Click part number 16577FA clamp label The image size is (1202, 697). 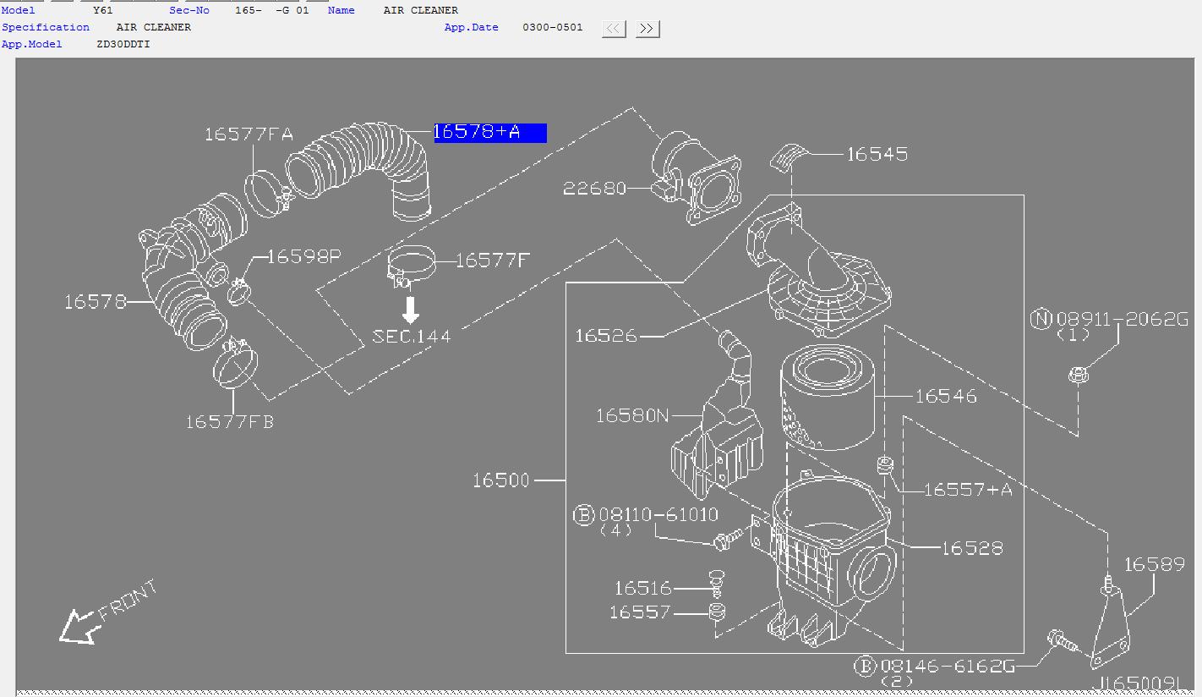[249, 134]
